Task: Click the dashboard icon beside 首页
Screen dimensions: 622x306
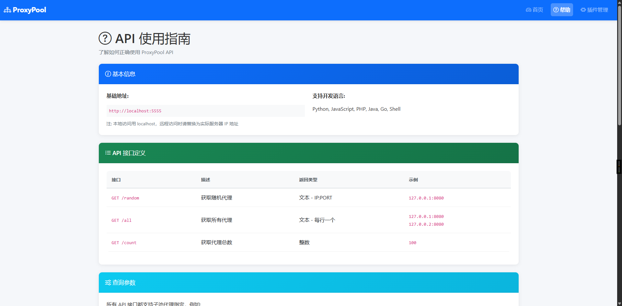Action: point(529,10)
